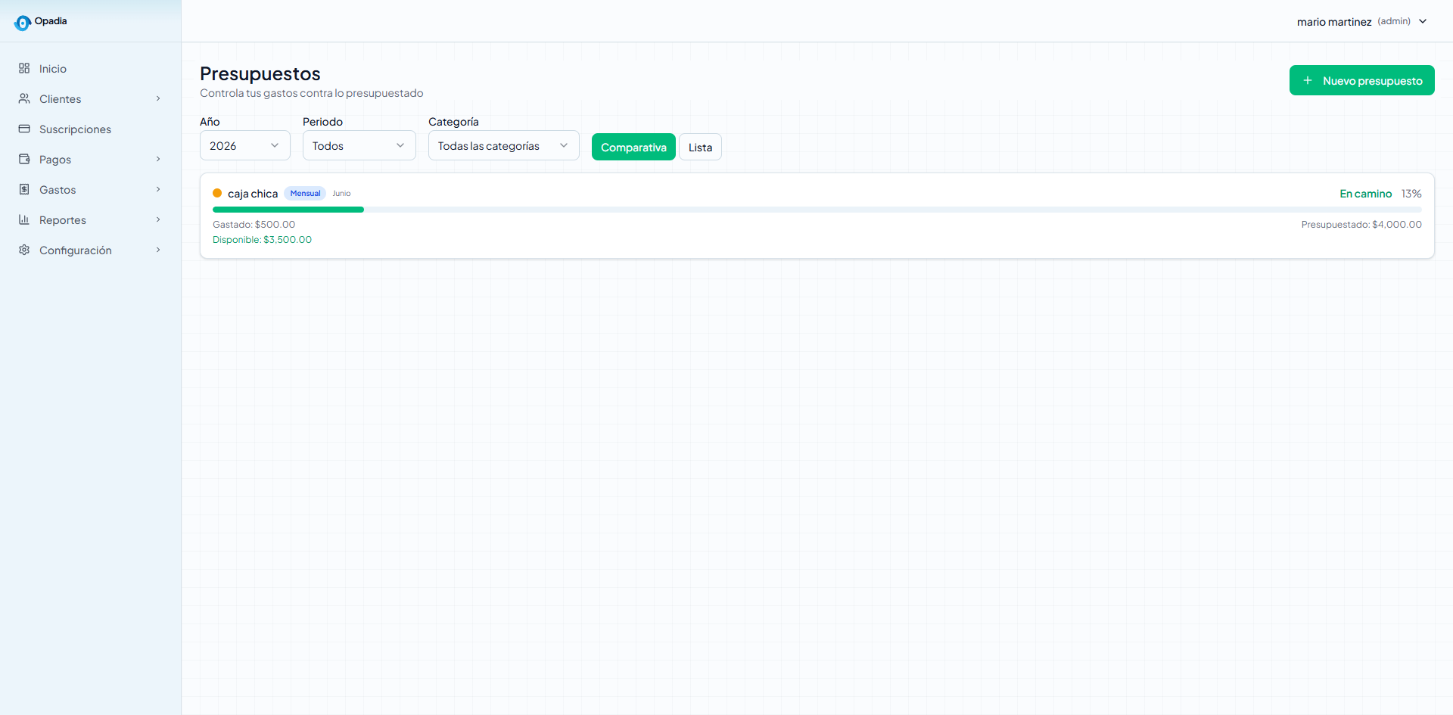The image size is (1453, 715).
Task: Click Disponible: $3,500.00 text
Action: click(x=262, y=240)
